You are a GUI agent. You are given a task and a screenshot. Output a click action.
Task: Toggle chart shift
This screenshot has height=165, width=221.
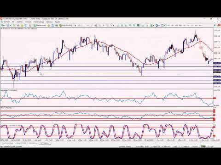(x=147, y=25)
